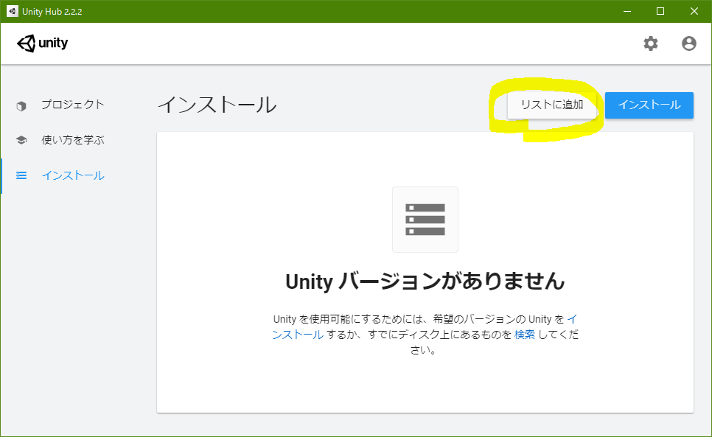Click the プロジェクト cube icon
The image size is (712, 437).
(21, 105)
